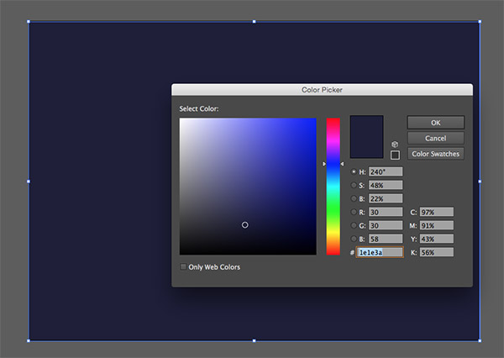Enable the Only Web Colors checkbox
The width and height of the screenshot is (504, 358).
click(184, 267)
